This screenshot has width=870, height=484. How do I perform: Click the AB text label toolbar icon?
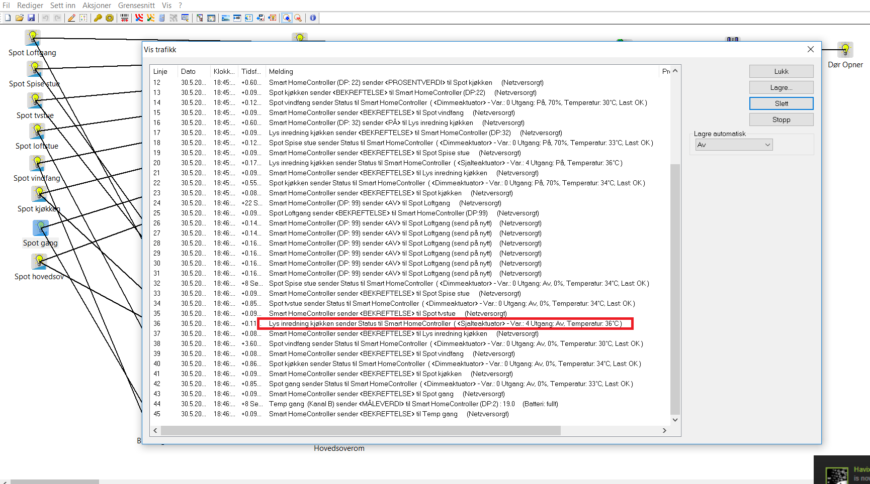click(x=237, y=18)
